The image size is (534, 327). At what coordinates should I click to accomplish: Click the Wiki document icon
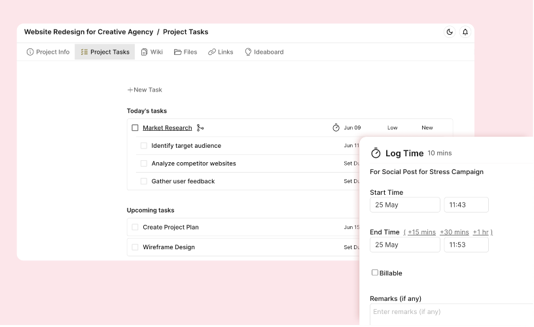point(144,52)
